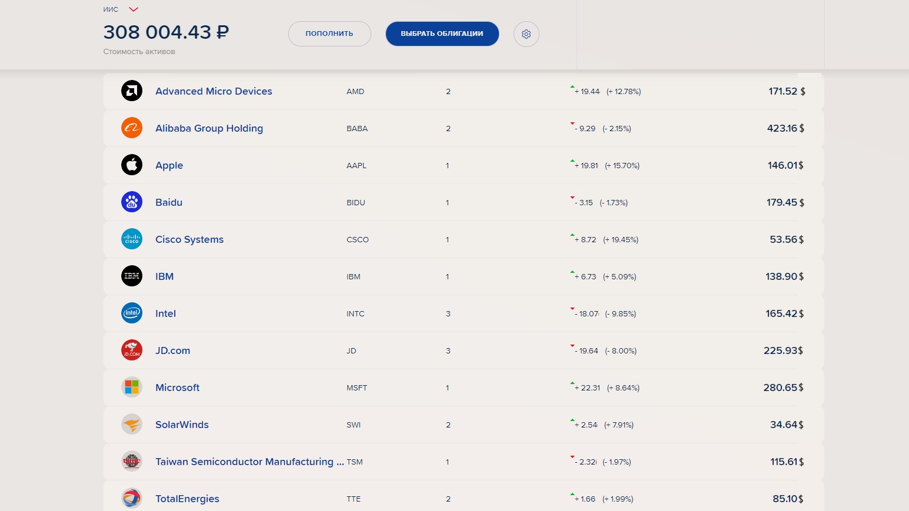
Task: Click the 308 004.43 ₽ total asset value
Action: (x=166, y=32)
